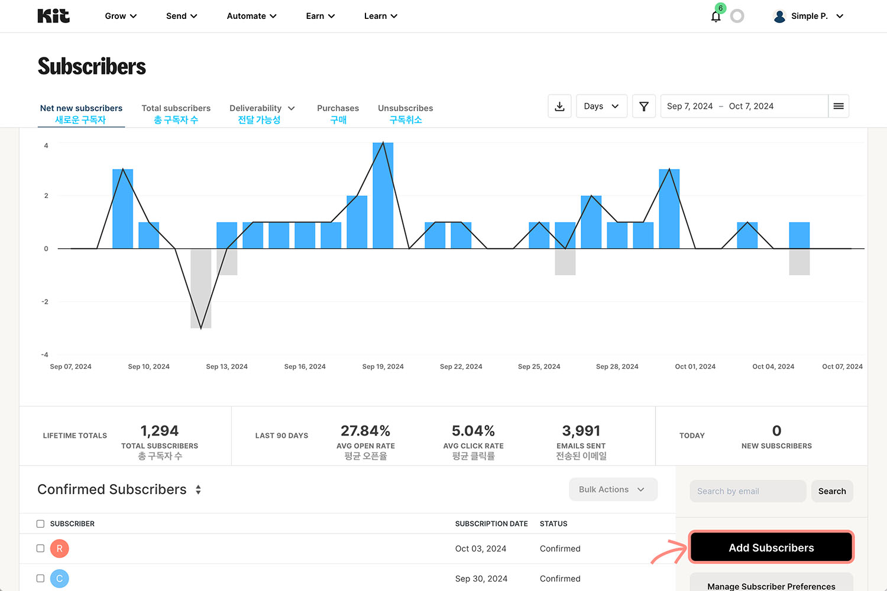The width and height of the screenshot is (887, 591).
Task: Click the 0 new subscribers today value
Action: pos(776,431)
